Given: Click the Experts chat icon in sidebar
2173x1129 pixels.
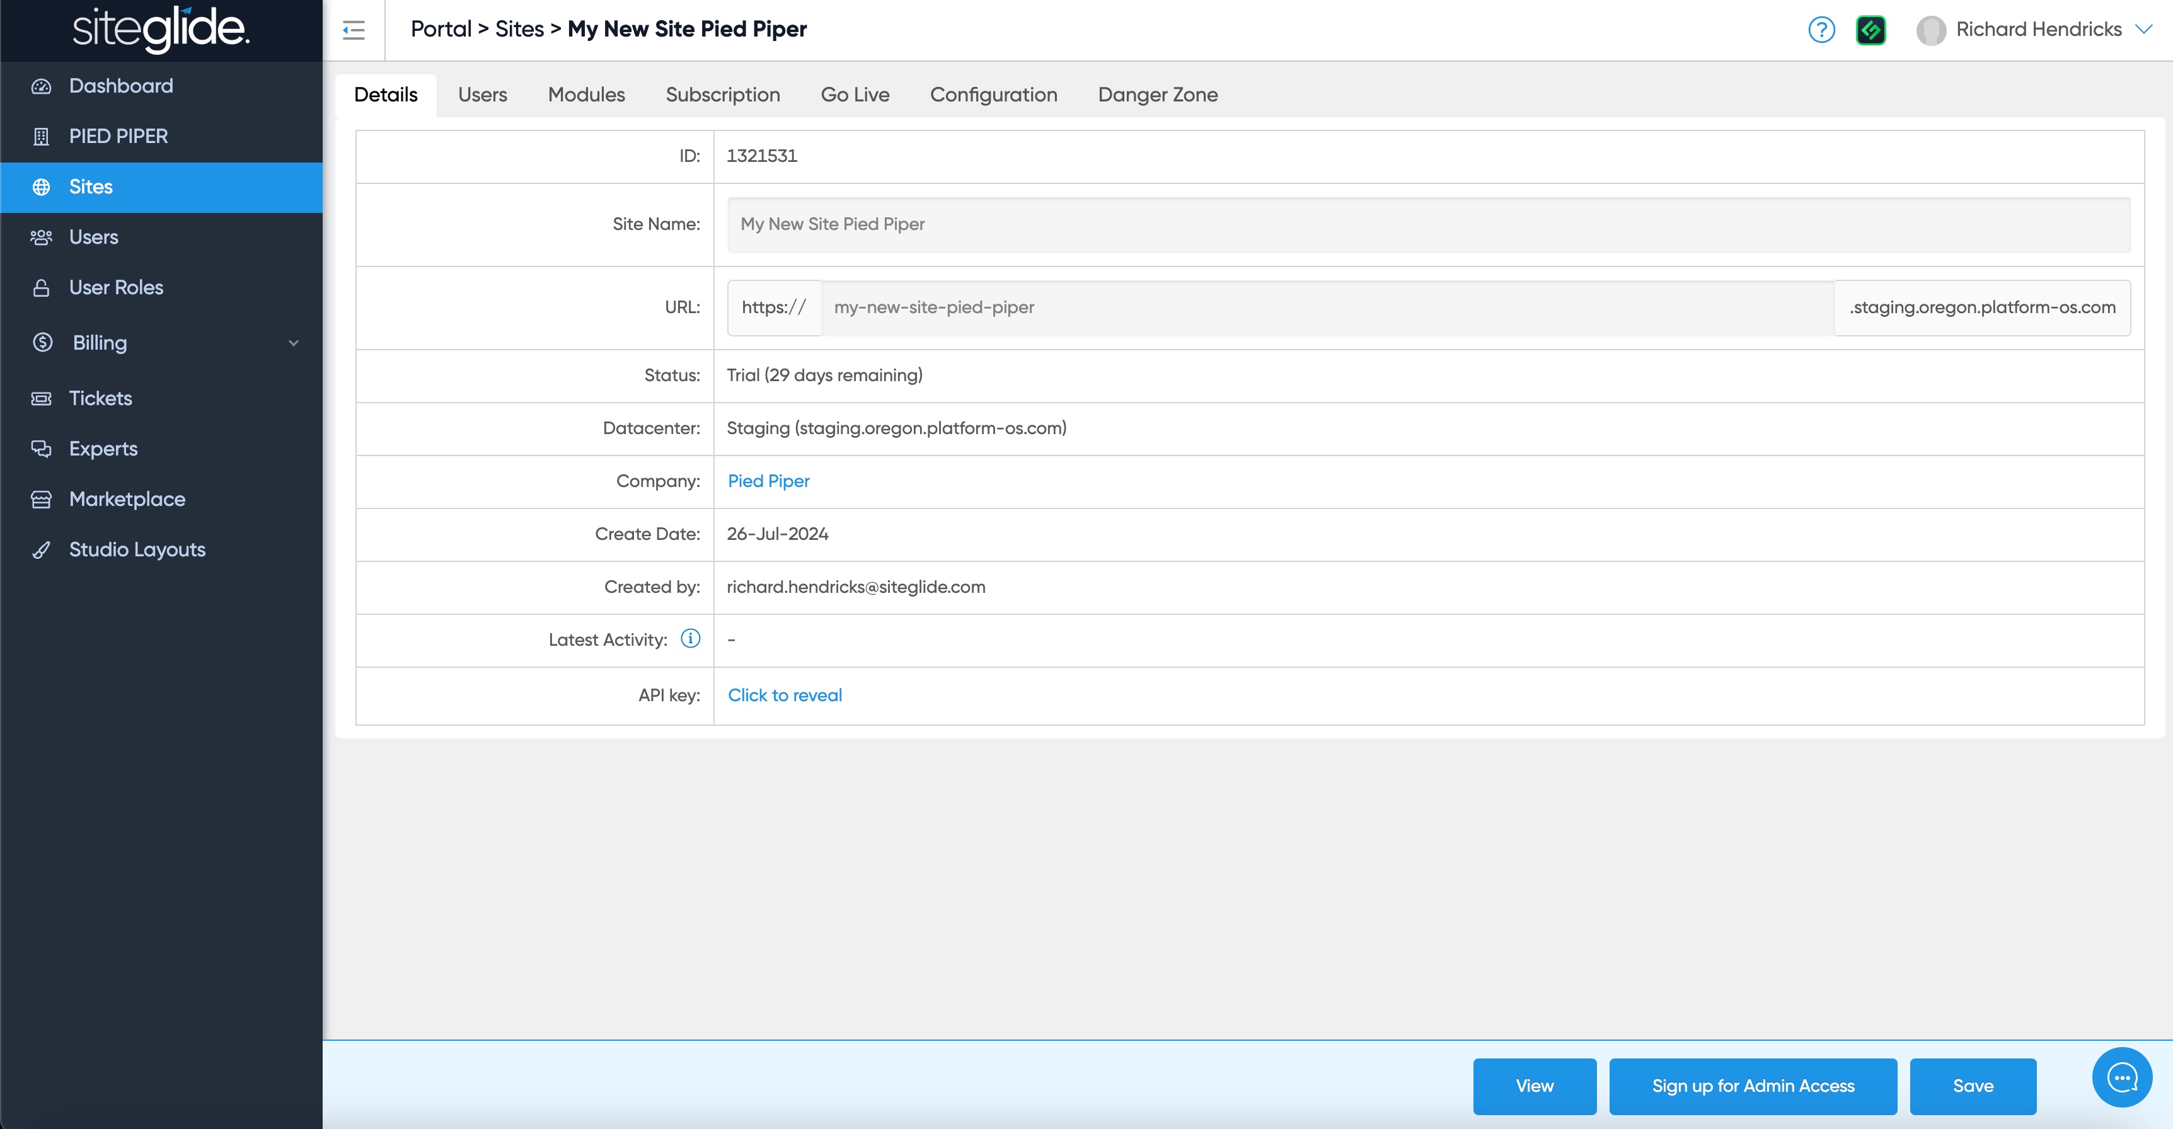Looking at the screenshot, I should coord(42,449).
